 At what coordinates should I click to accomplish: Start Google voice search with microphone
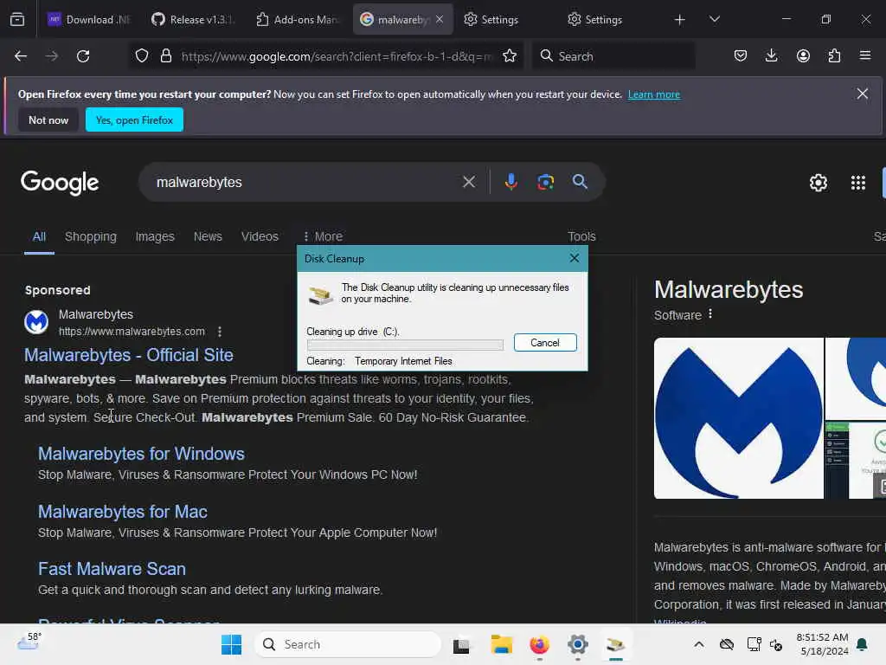510,182
